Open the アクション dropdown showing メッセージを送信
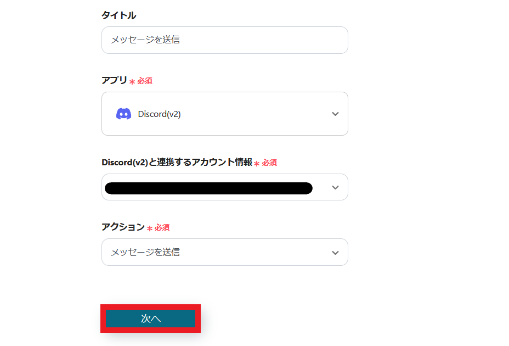 point(224,253)
